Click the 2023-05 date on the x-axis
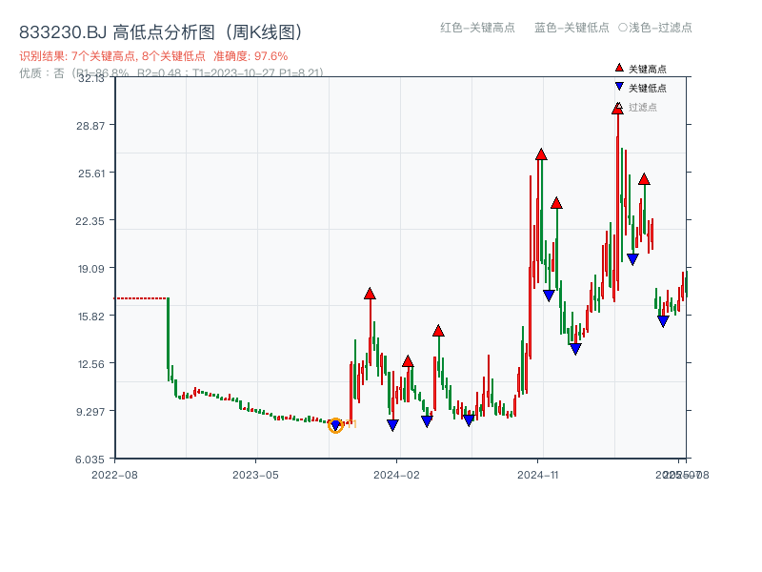Image resolution: width=762 pixels, height=572 pixels. point(257,472)
